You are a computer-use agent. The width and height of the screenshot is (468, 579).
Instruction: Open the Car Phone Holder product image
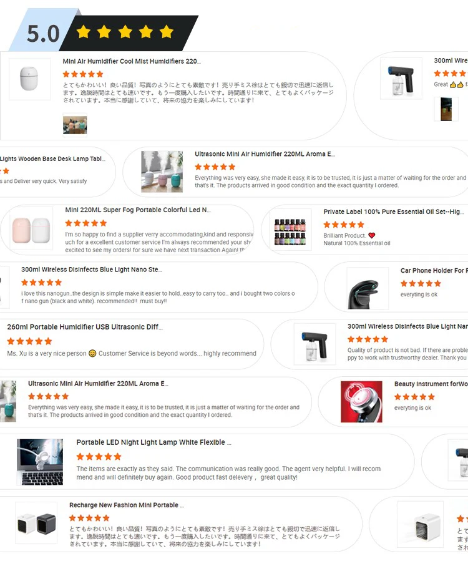[x=368, y=288]
